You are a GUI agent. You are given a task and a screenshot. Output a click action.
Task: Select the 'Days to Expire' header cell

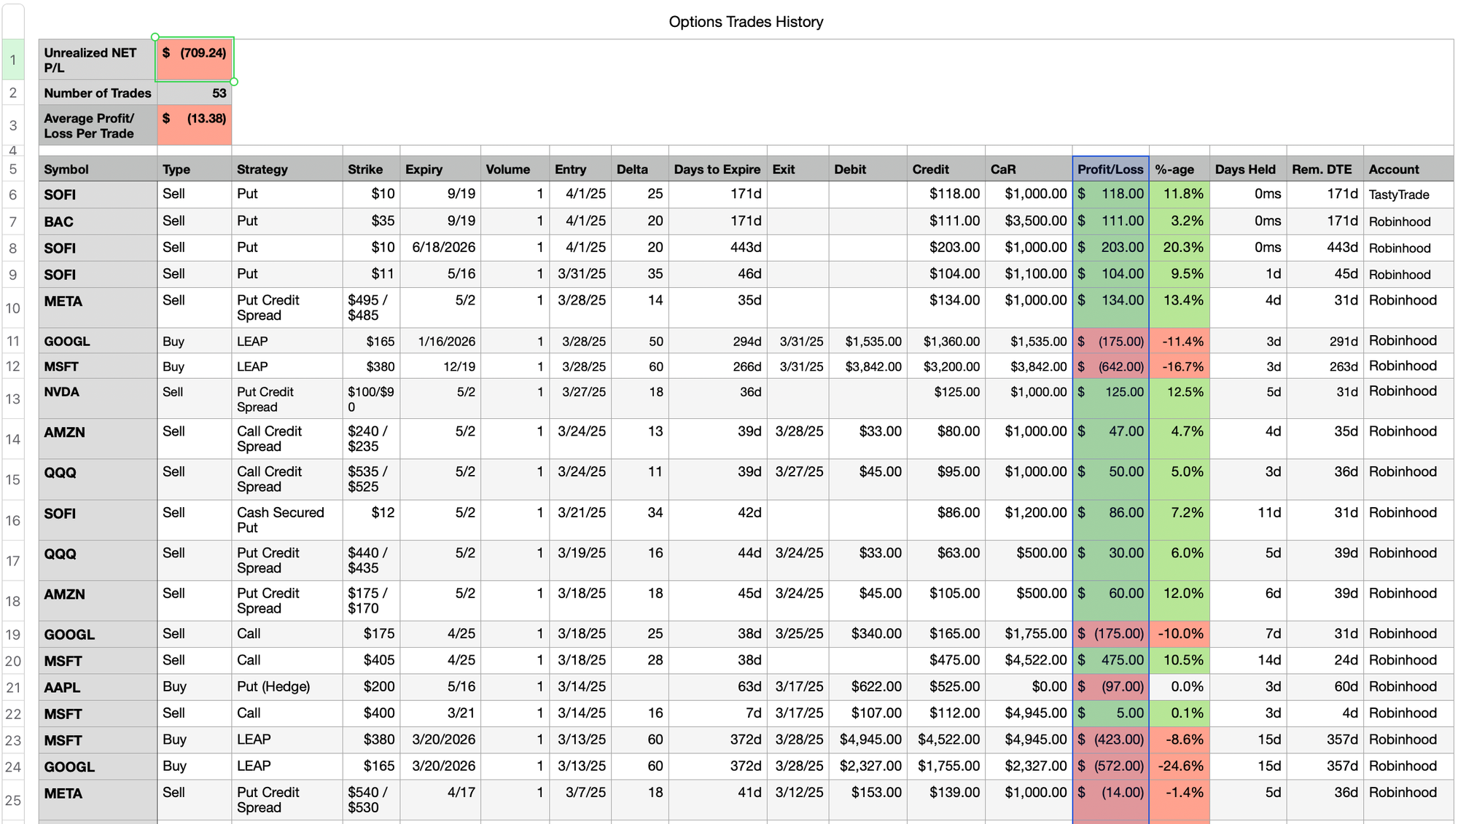[717, 169]
